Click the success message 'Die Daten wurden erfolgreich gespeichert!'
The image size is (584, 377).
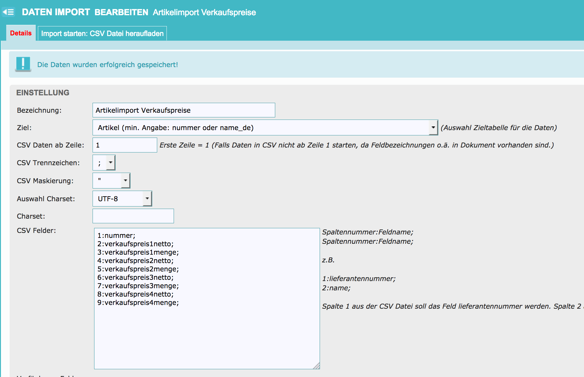107,65
